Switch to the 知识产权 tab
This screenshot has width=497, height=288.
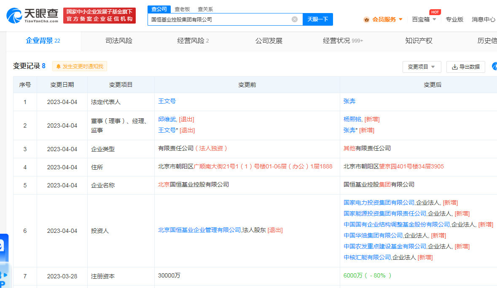[419, 41]
